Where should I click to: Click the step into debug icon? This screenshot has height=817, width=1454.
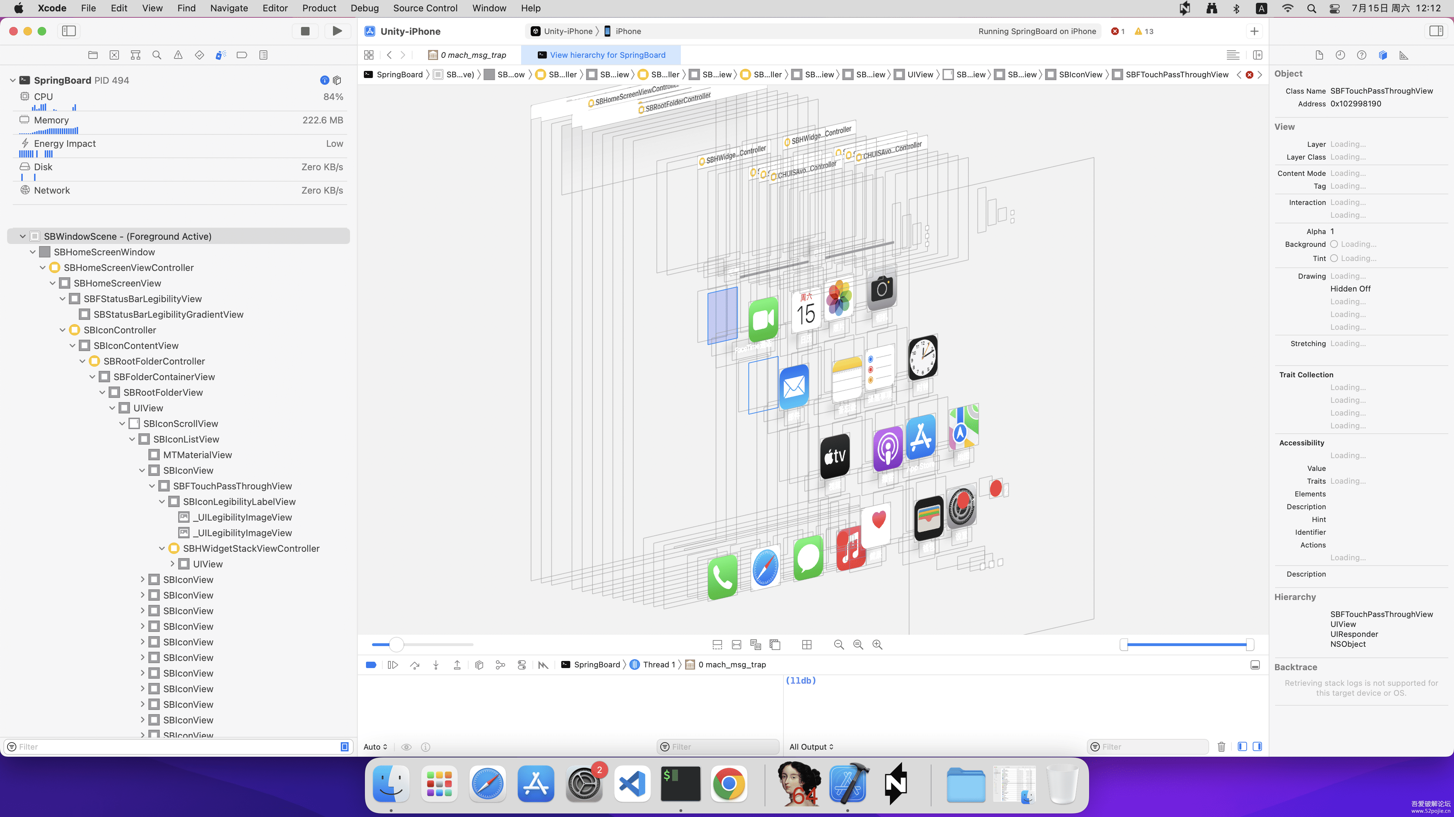pos(436,665)
